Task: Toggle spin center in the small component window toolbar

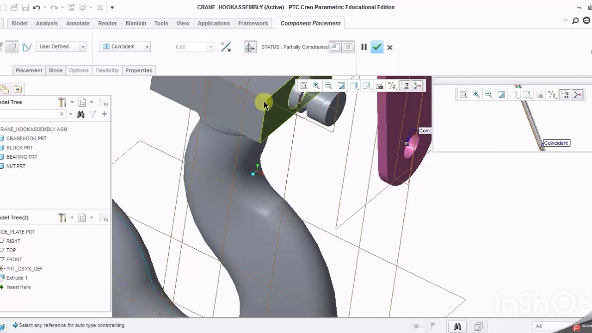Action: coord(577,94)
